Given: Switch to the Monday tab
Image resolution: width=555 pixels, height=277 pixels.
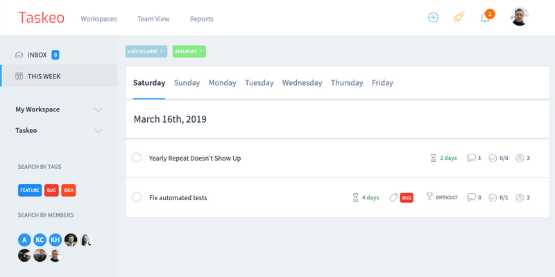Looking at the screenshot, I should pos(222,82).
